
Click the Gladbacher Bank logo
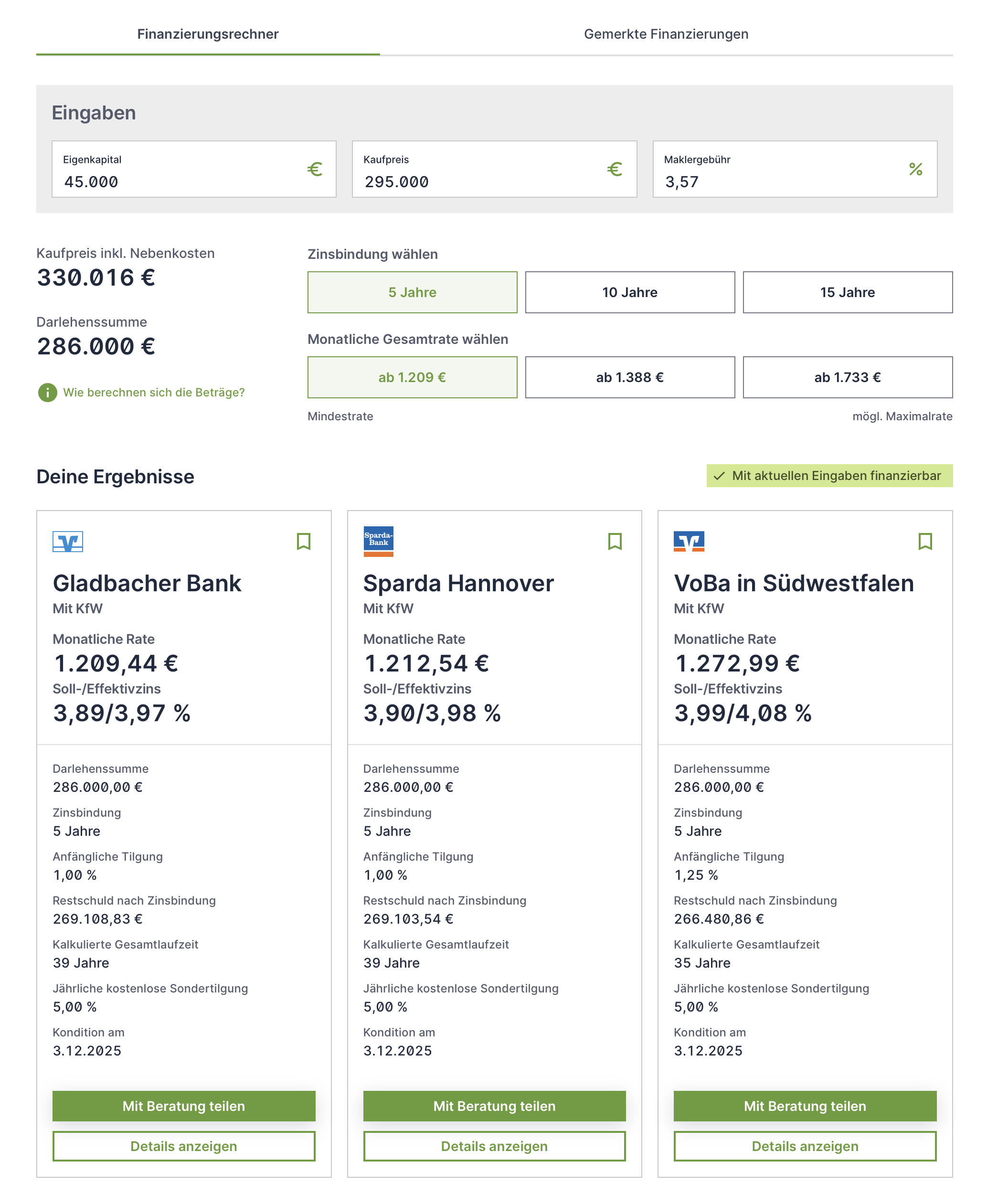[68, 541]
